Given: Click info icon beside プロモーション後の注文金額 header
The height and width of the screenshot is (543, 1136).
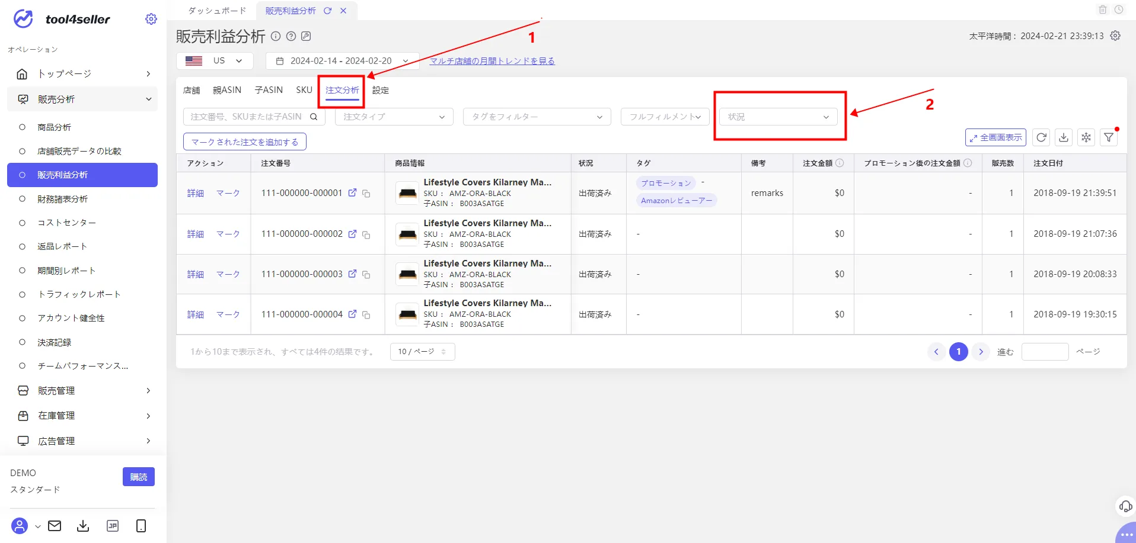Looking at the screenshot, I should click(x=968, y=163).
